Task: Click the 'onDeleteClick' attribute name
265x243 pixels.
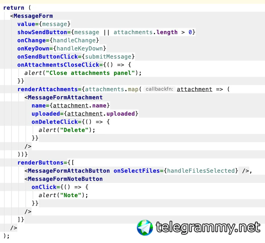Action: [55, 122]
